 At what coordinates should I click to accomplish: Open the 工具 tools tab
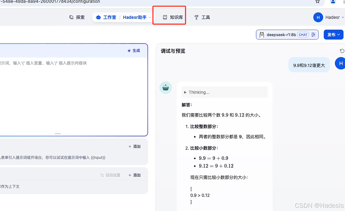[202, 17]
